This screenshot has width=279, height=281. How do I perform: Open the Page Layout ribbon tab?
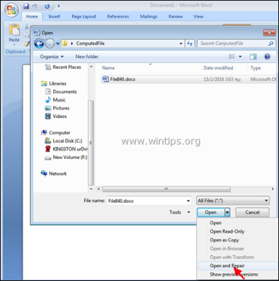coord(83,17)
